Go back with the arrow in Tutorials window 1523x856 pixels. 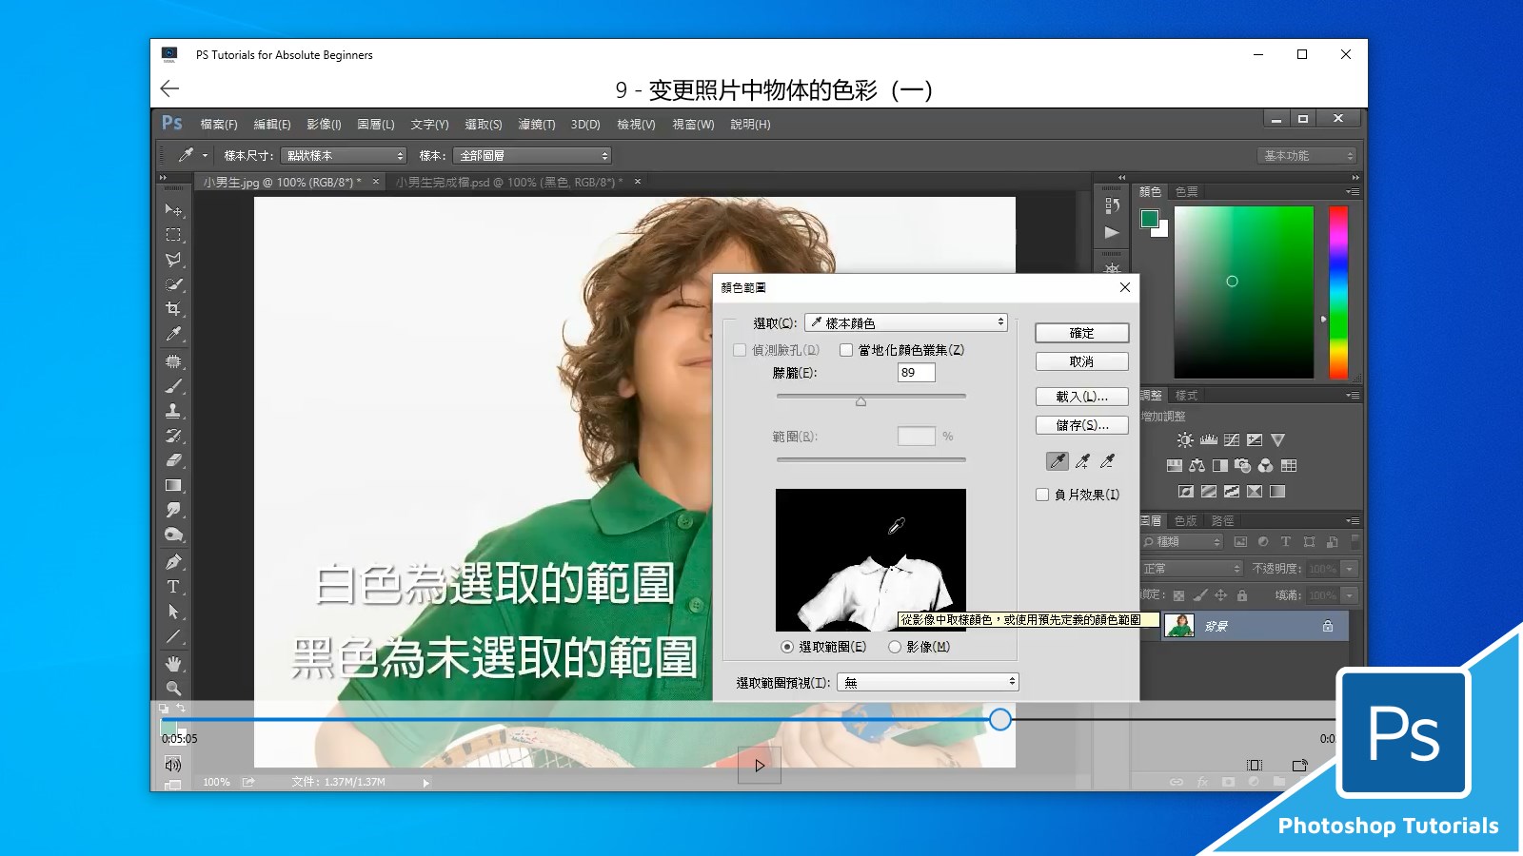[x=170, y=88]
